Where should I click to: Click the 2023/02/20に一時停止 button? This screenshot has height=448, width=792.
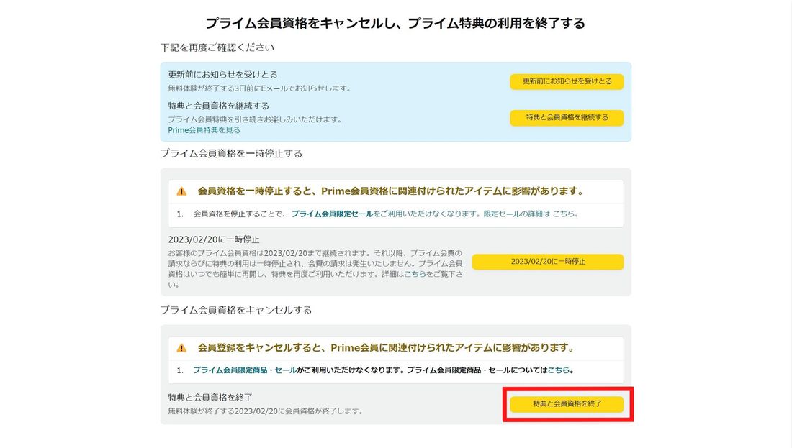pyautogui.click(x=548, y=262)
